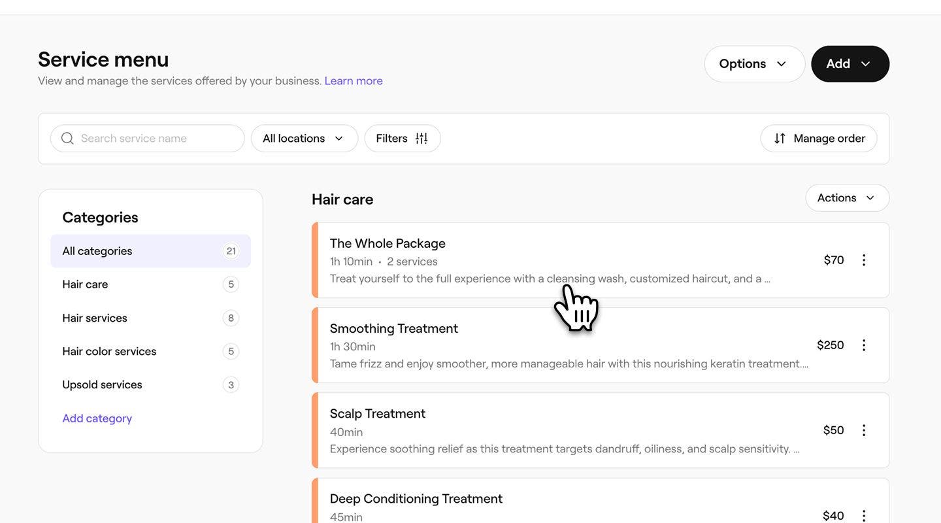This screenshot has width=941, height=523.
Task: Click the sliders icon in Filters
Action: (x=421, y=139)
